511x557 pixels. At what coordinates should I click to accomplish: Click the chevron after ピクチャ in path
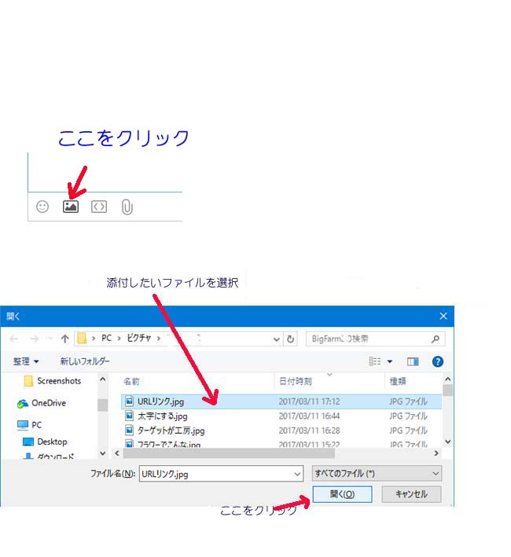tap(159, 339)
